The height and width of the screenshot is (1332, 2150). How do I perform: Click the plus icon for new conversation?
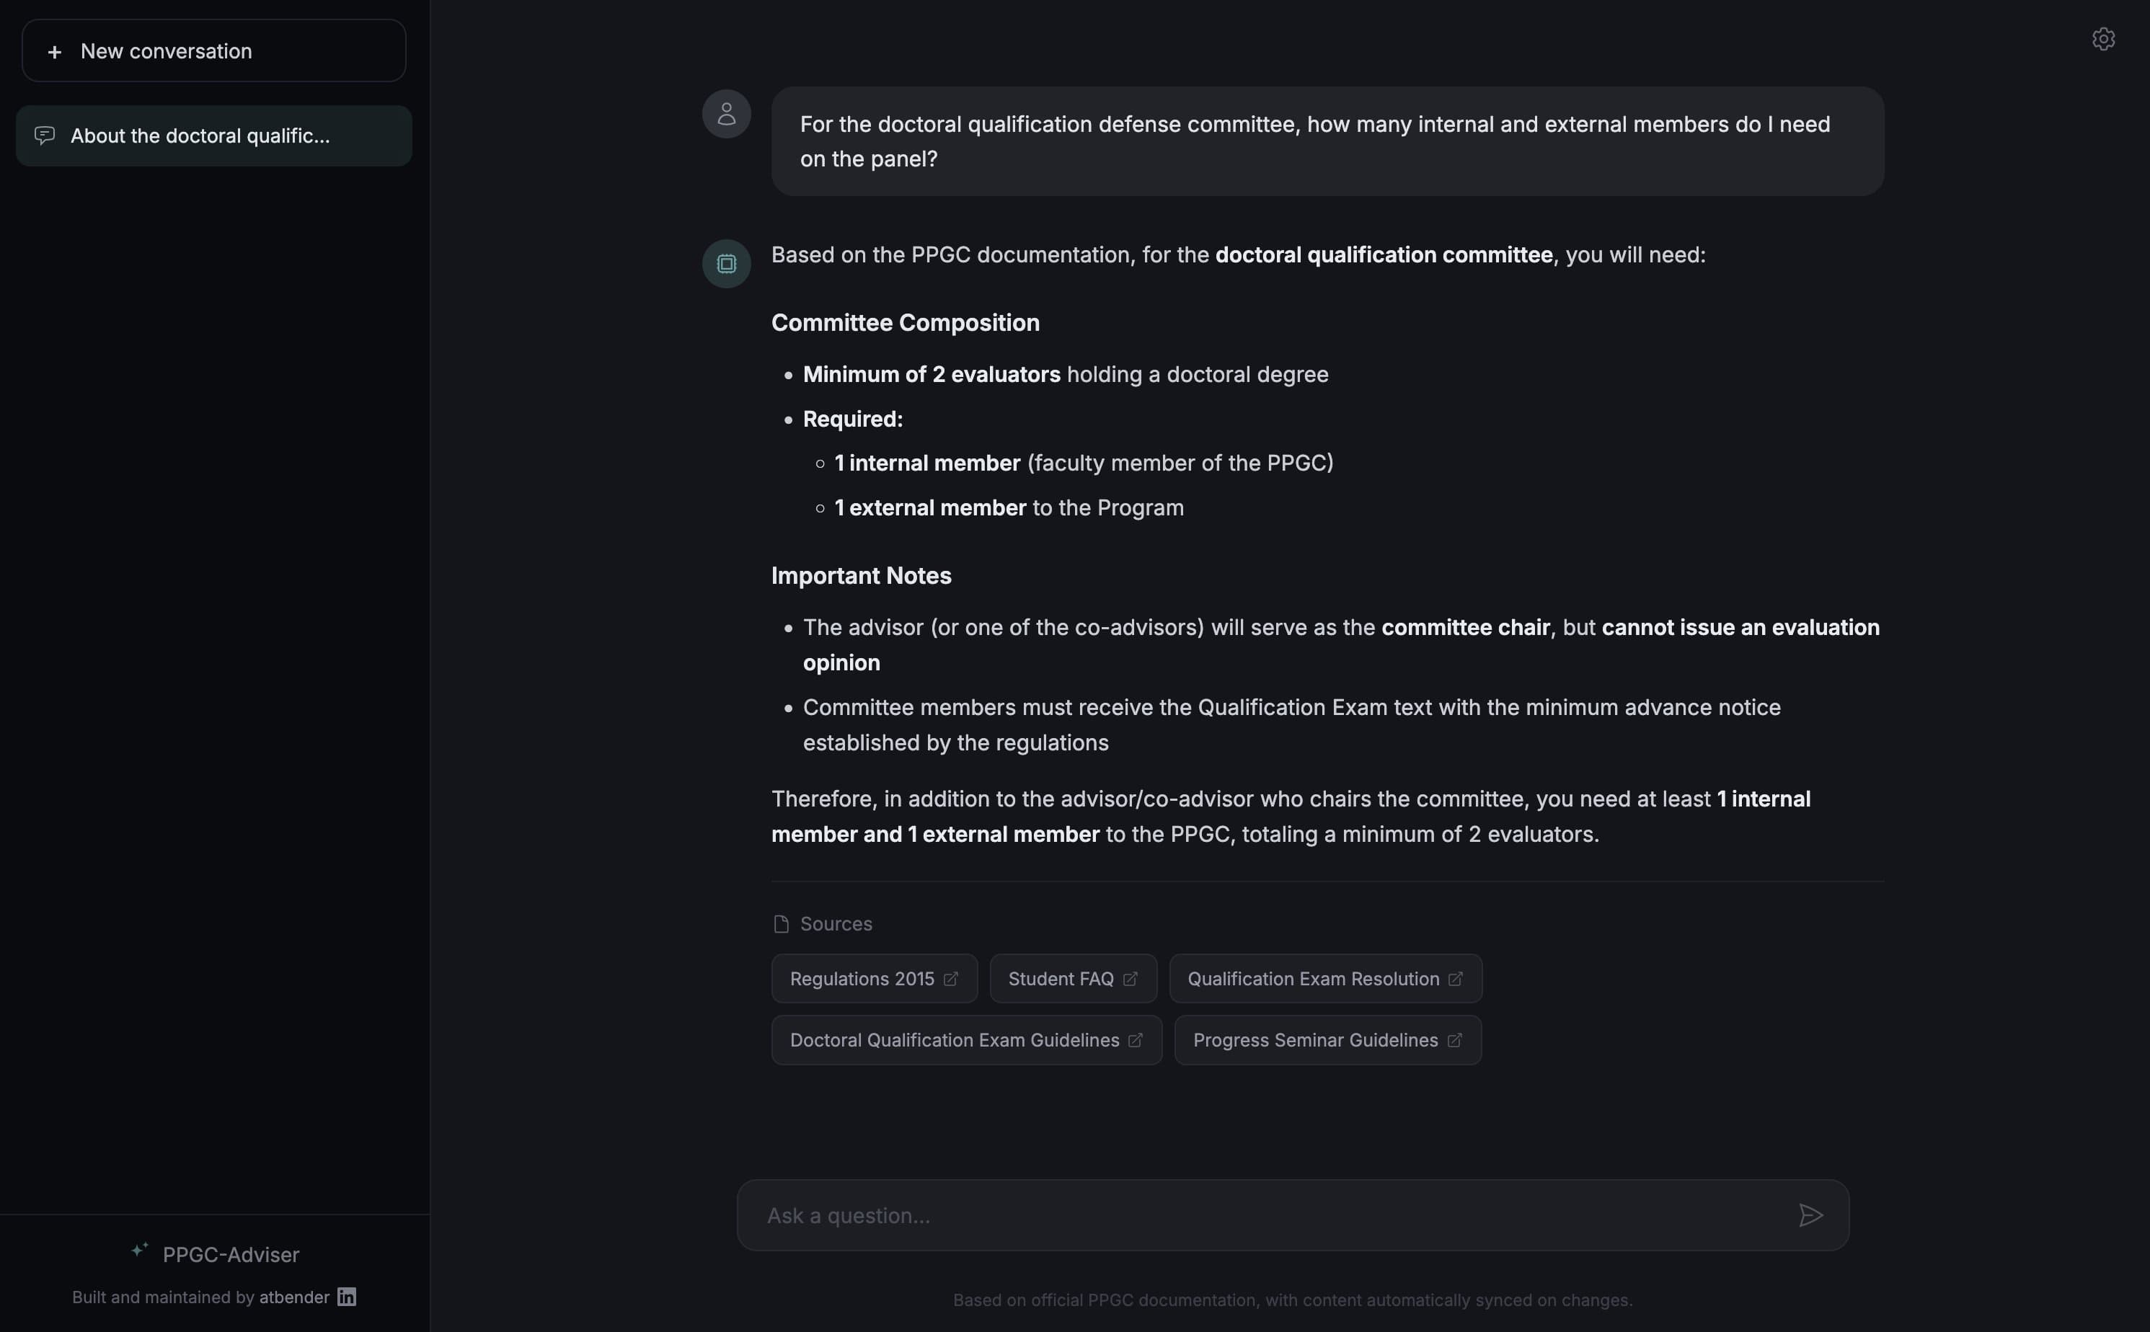coord(55,52)
